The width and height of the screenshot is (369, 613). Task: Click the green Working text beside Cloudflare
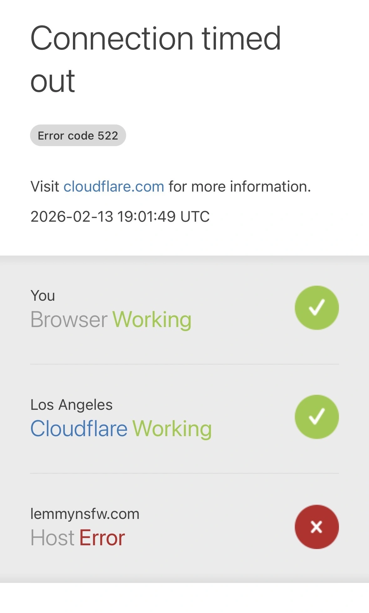(172, 429)
